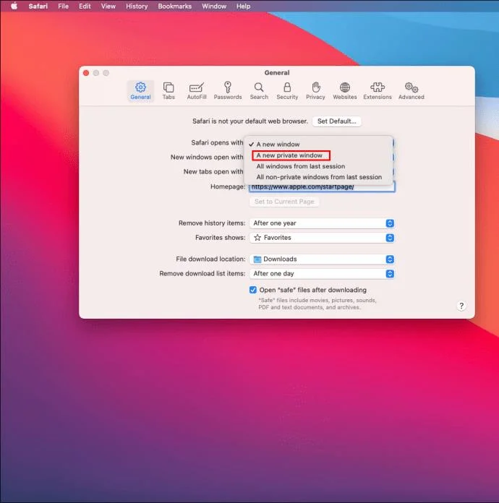
Task: Open the AutoFill preferences pane
Action: [197, 91]
